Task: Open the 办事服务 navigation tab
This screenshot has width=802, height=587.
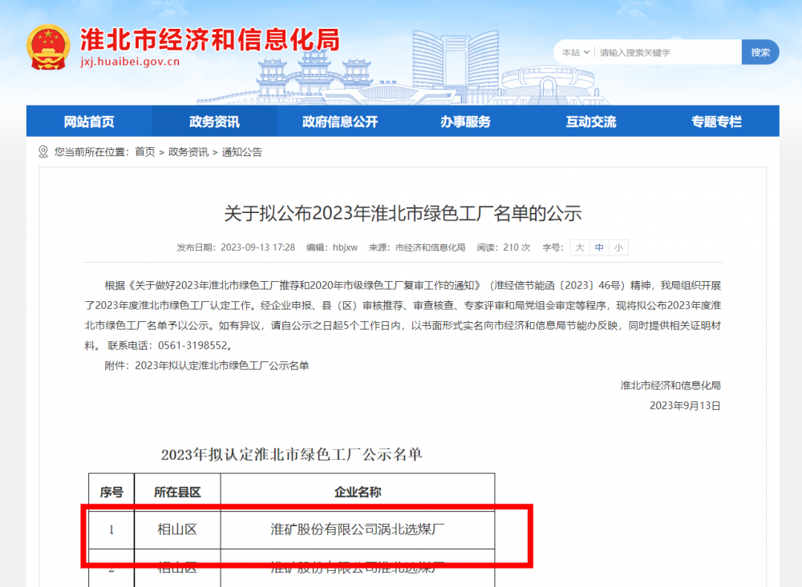Action: coord(465,122)
